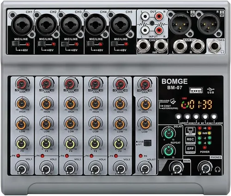Toggle the CH3 +48V phantom power switch
This screenshot has height=196, width=231.
click(x=65, y=44)
